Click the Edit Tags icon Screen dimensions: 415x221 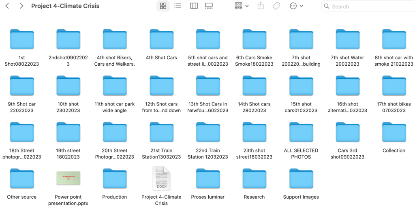(x=276, y=6)
